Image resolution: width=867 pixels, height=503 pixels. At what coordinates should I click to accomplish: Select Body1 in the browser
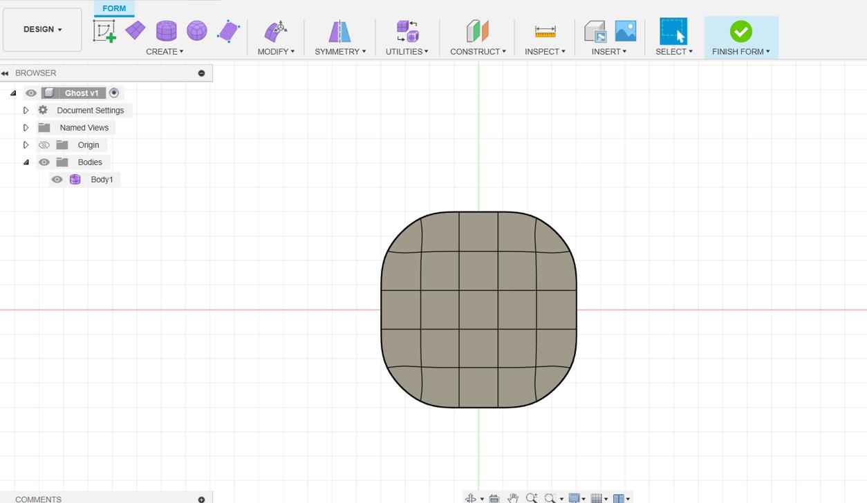tap(102, 180)
